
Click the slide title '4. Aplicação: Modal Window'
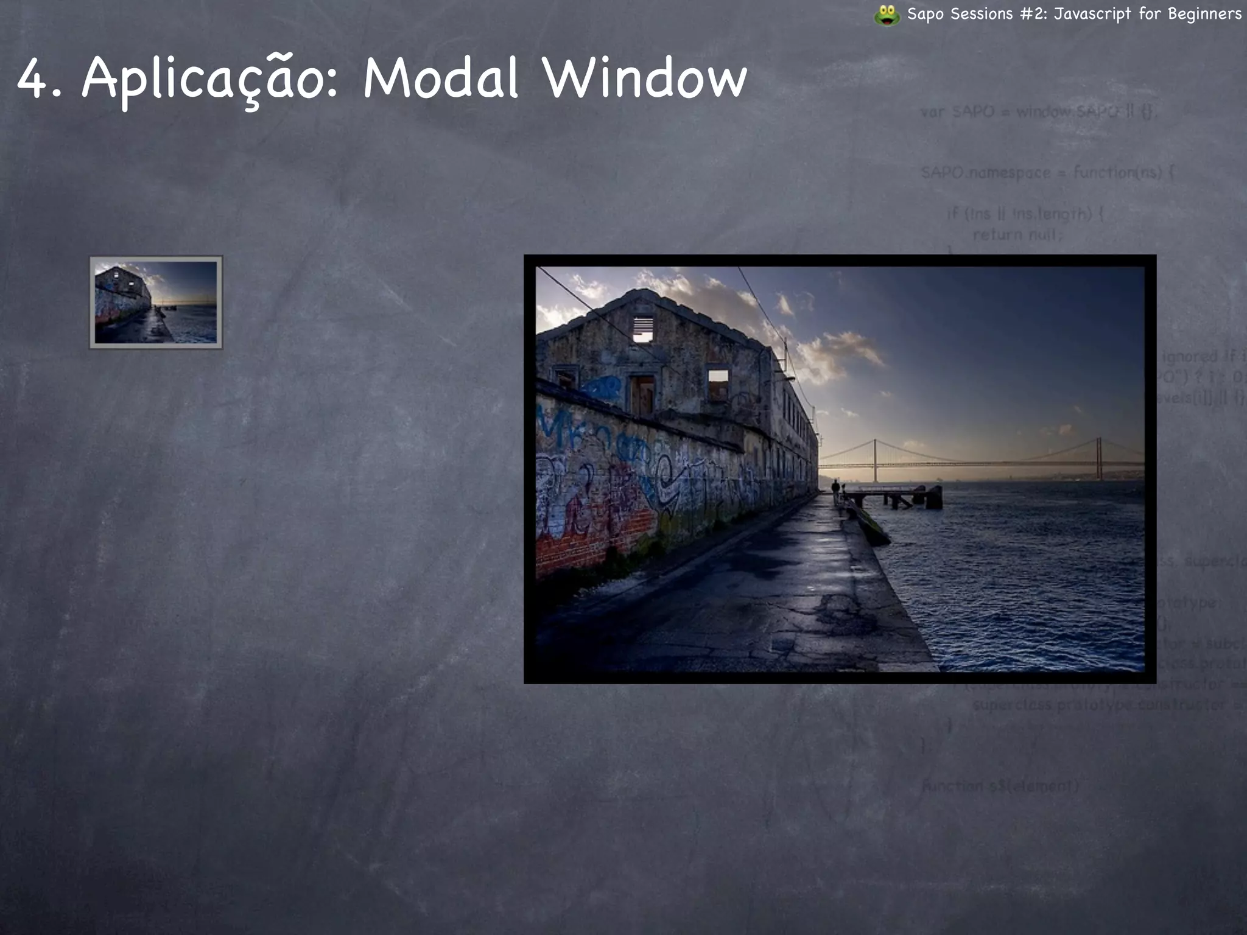382,78
